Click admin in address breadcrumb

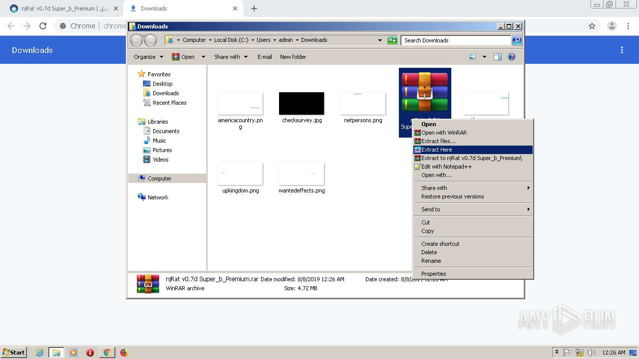286,40
